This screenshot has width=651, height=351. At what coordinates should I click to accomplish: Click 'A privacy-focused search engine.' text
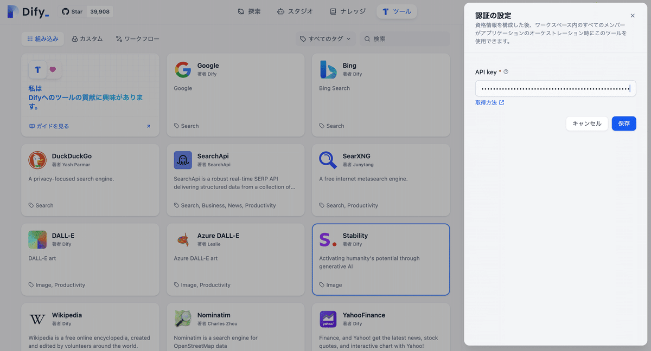click(71, 179)
